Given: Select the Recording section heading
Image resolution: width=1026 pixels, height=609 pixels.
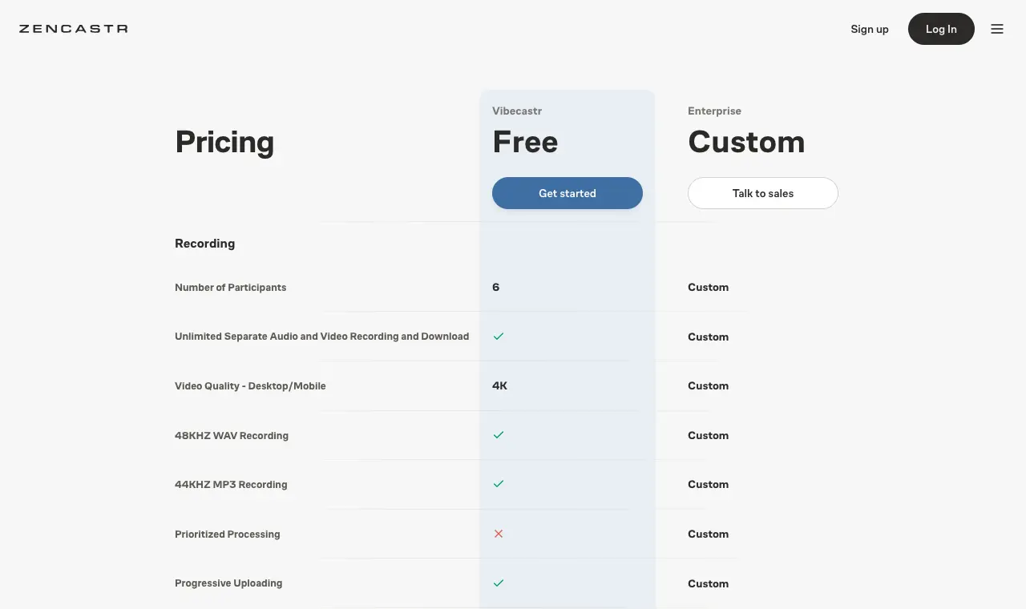Looking at the screenshot, I should (205, 244).
